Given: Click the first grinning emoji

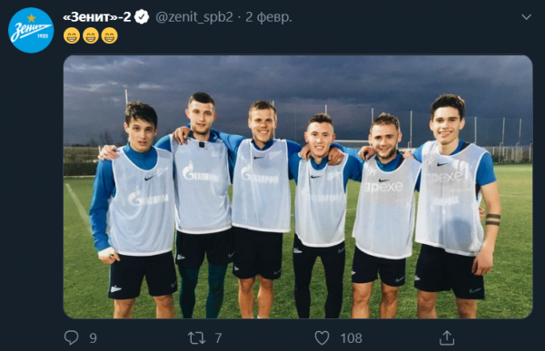Looking at the screenshot, I should point(72,35).
